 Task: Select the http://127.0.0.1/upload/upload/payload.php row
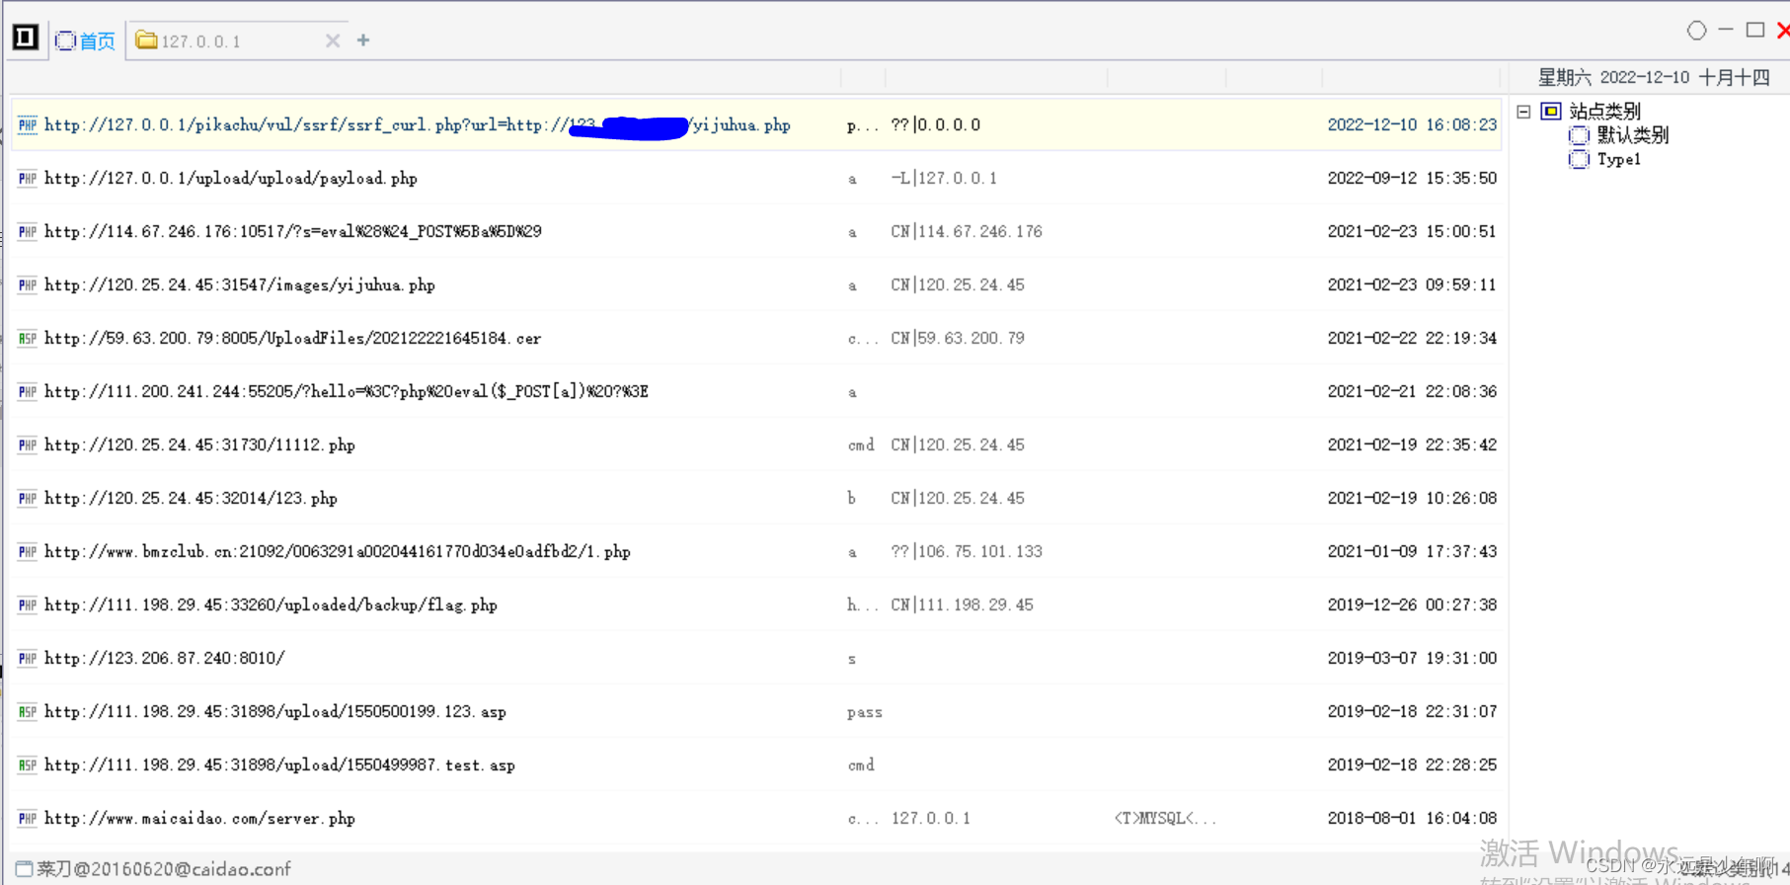point(756,178)
